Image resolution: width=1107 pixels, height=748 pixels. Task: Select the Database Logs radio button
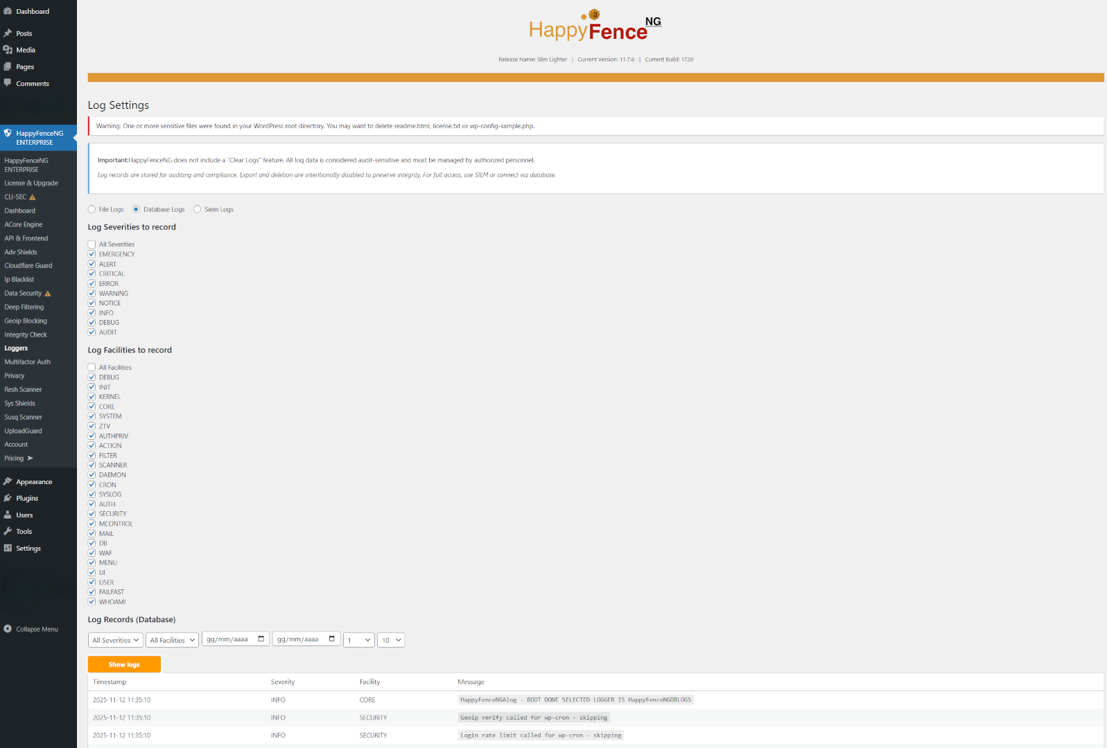pos(136,209)
